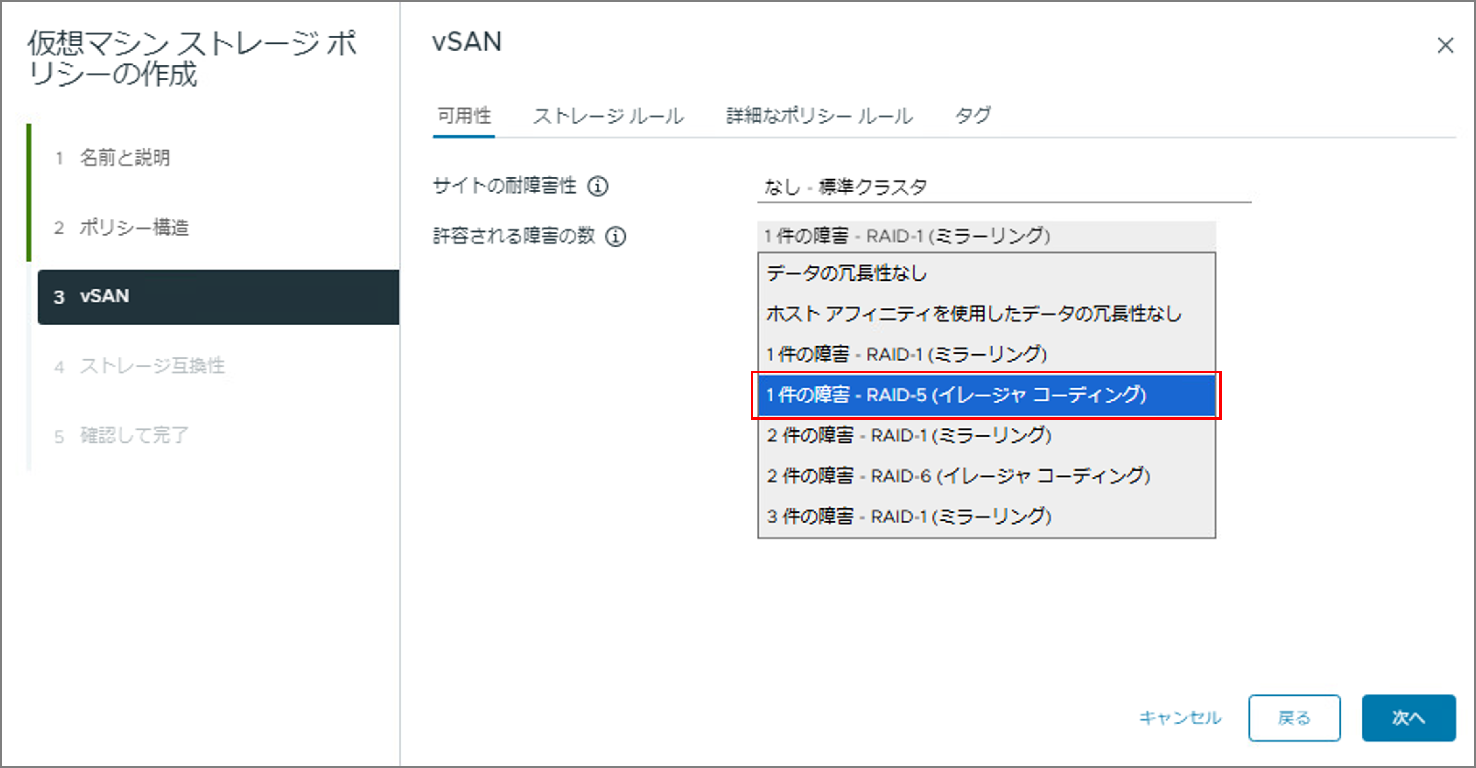Image resolution: width=1476 pixels, height=768 pixels.
Task: Click the 戻る button
Action: 1295,717
